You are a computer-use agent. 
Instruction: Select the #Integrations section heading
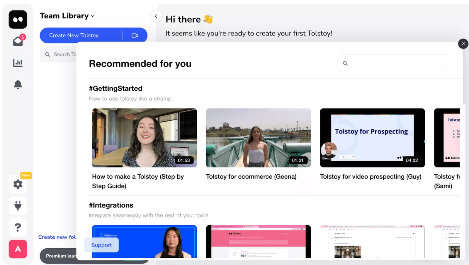click(111, 205)
